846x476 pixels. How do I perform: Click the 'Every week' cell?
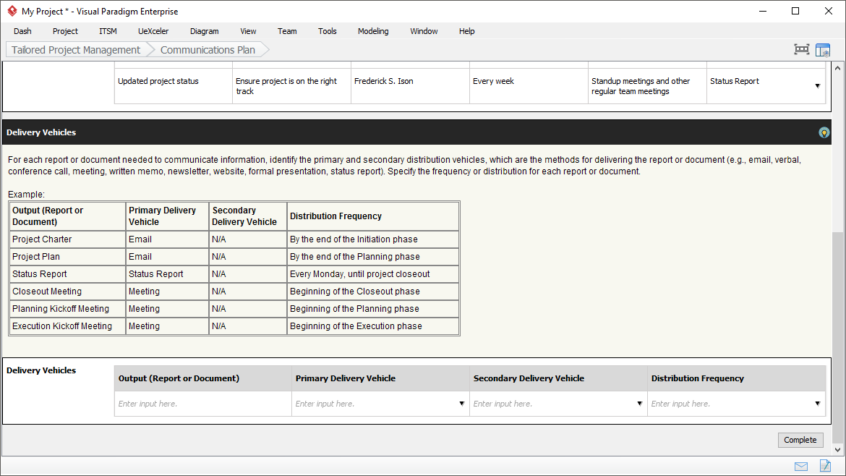click(x=529, y=86)
